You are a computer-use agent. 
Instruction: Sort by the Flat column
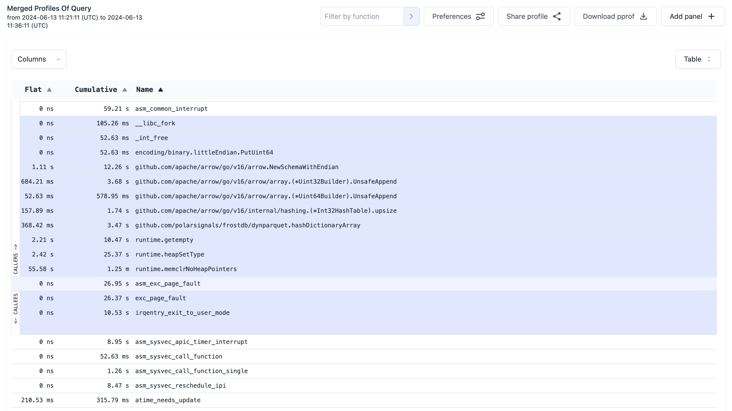click(x=38, y=90)
